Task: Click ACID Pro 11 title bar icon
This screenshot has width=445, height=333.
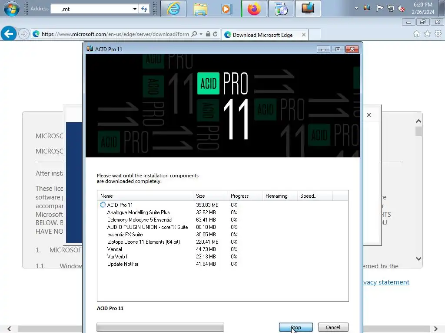Action: coord(90,49)
